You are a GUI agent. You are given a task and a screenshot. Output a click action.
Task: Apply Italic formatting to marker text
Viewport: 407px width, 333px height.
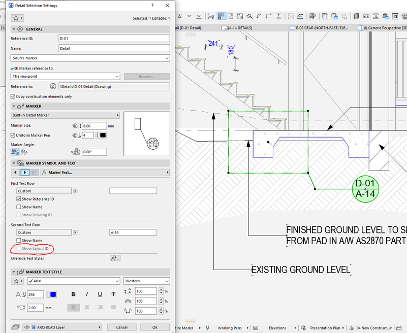(87, 294)
